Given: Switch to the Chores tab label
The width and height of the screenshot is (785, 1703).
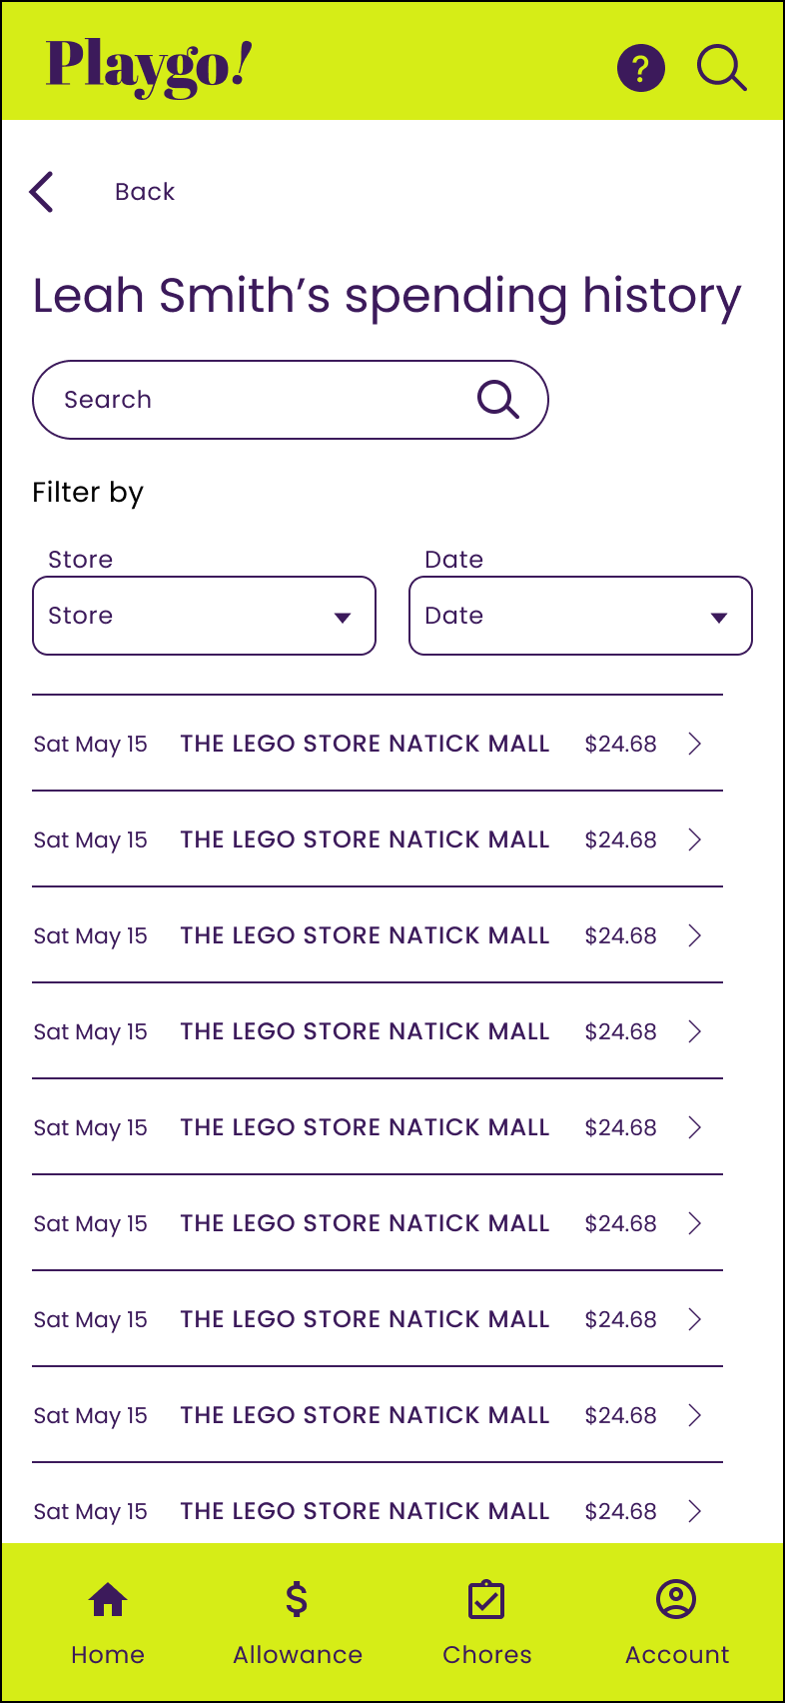Looking at the screenshot, I should [x=487, y=1655].
